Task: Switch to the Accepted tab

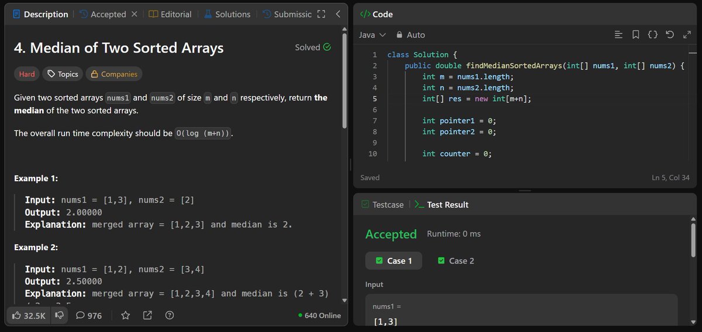Action: (x=103, y=14)
